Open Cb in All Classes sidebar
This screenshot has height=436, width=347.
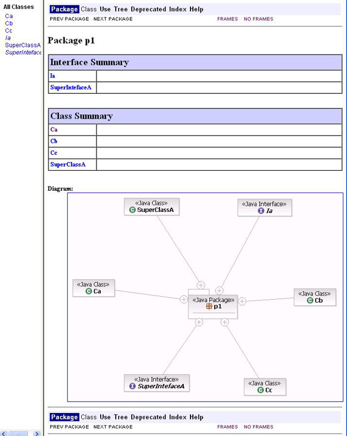click(9, 24)
